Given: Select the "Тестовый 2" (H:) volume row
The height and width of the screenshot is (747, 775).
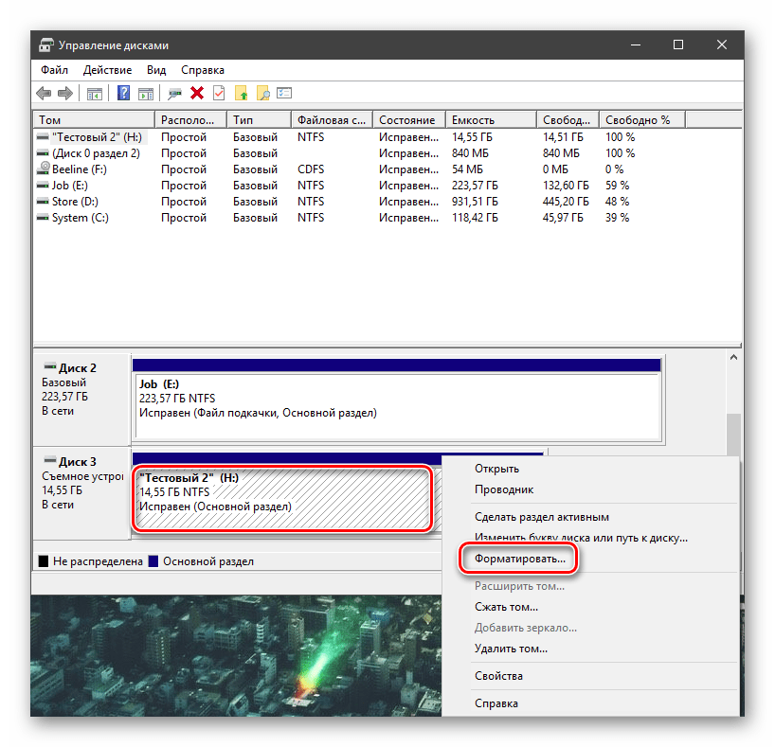Looking at the screenshot, I should point(387,137).
